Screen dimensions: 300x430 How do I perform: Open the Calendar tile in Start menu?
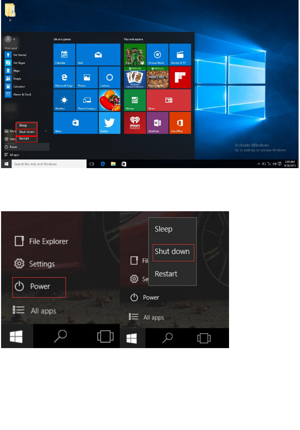tap(64, 55)
